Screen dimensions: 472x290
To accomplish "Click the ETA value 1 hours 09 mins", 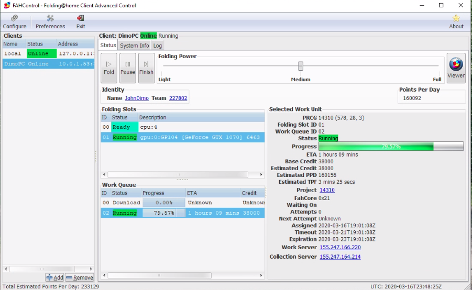I will click(338, 154).
